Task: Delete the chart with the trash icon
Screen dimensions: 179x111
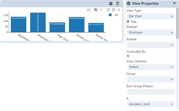Action: (118, 4)
